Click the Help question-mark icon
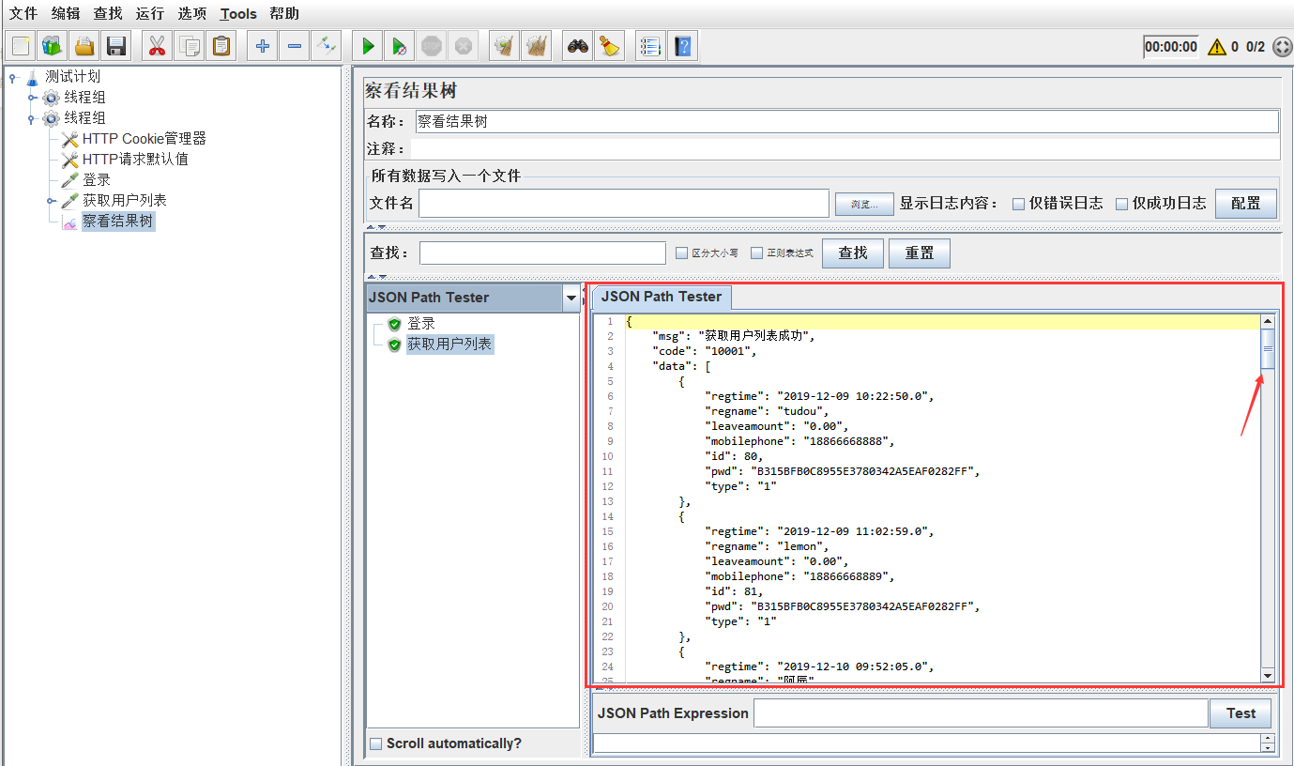 click(682, 46)
